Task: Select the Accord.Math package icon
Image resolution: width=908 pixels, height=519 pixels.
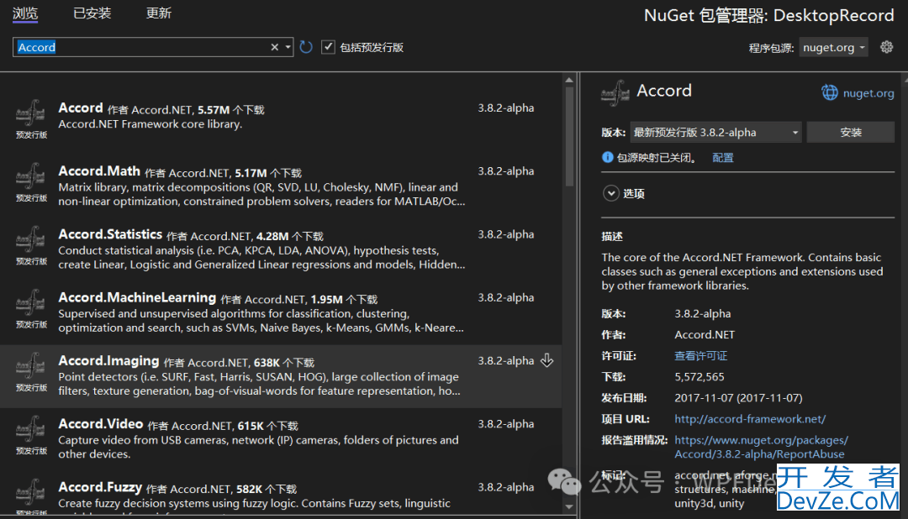Action: [x=31, y=176]
